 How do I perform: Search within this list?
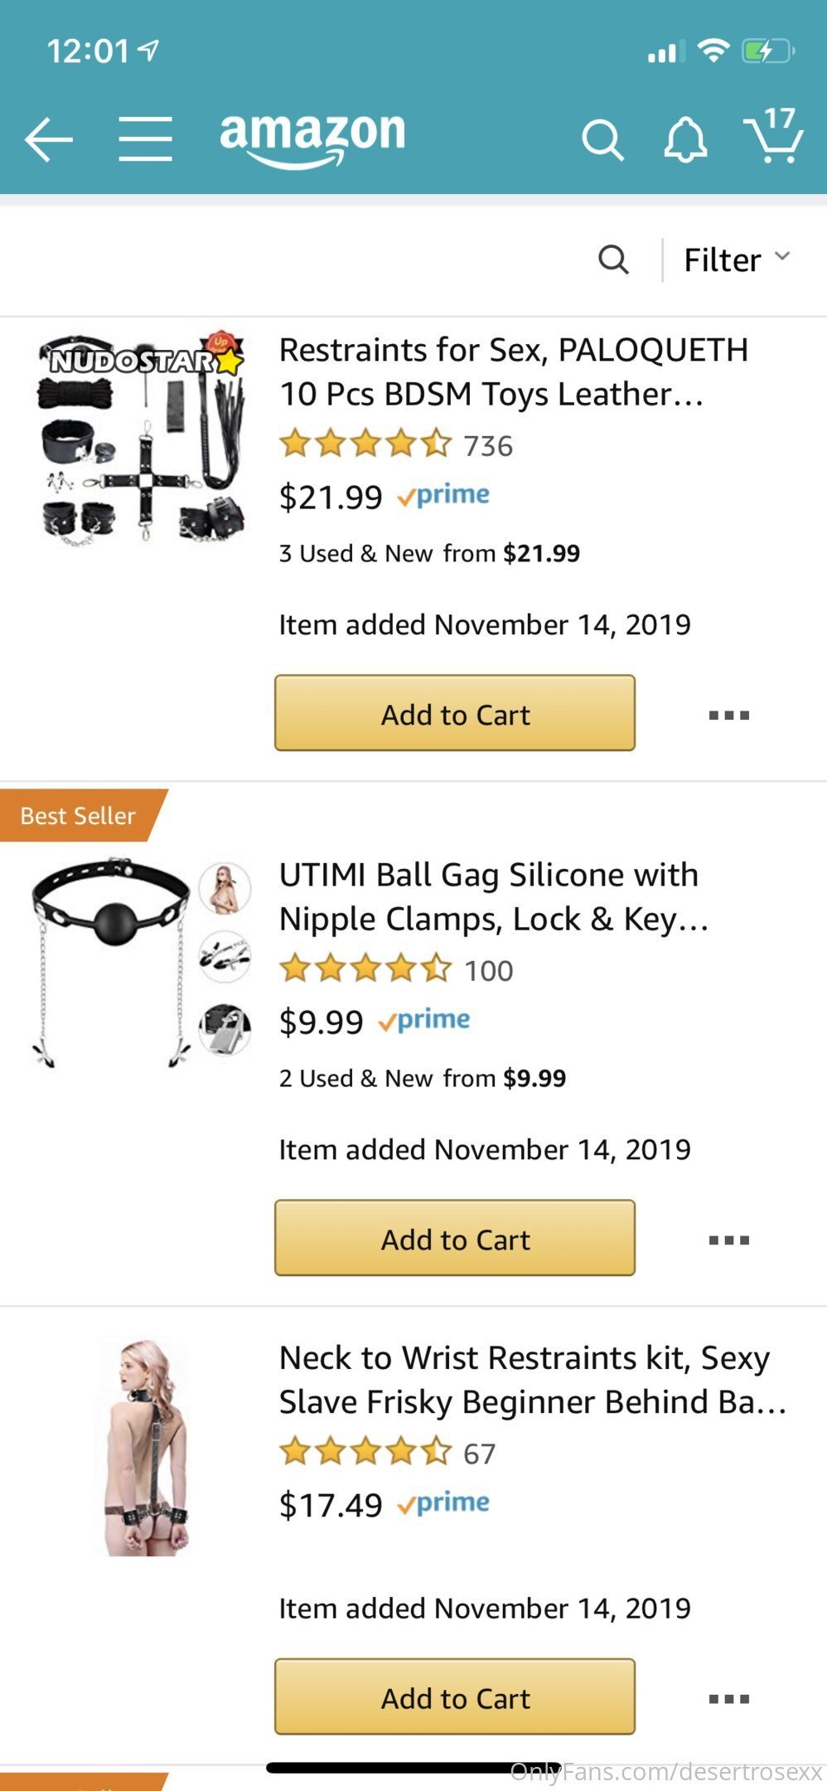point(613,260)
